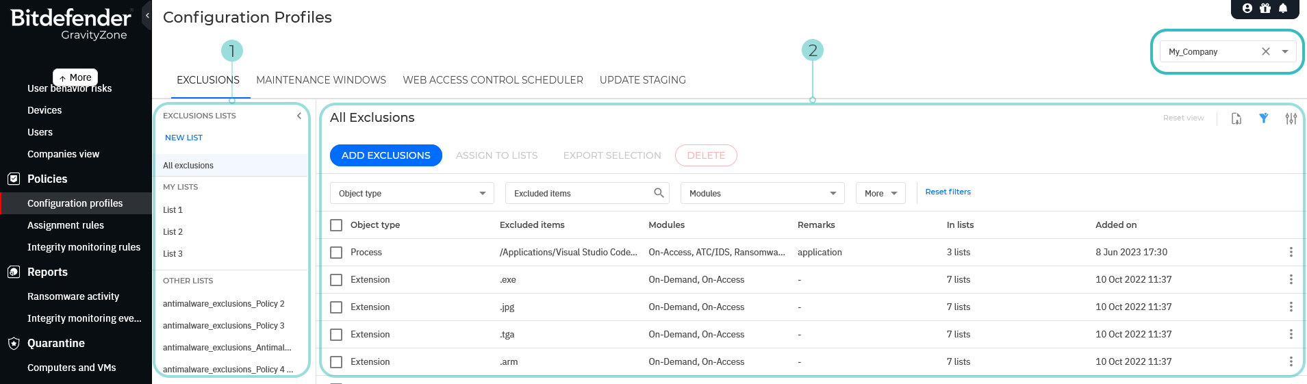This screenshot has width=1307, height=384.
Task: Switch to the Update Staging tab
Action: click(643, 80)
